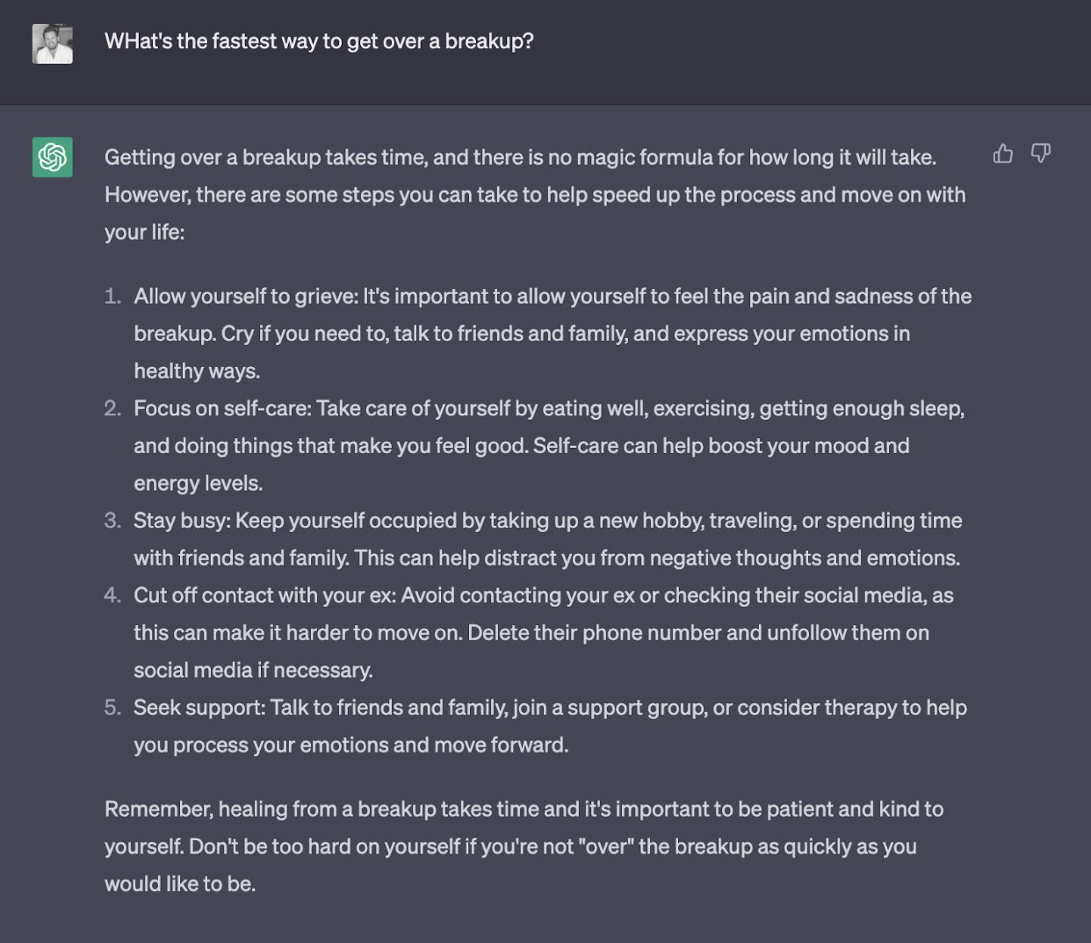Like the response with the thumbs up icon
The image size is (1091, 943).
pyautogui.click(x=1002, y=154)
